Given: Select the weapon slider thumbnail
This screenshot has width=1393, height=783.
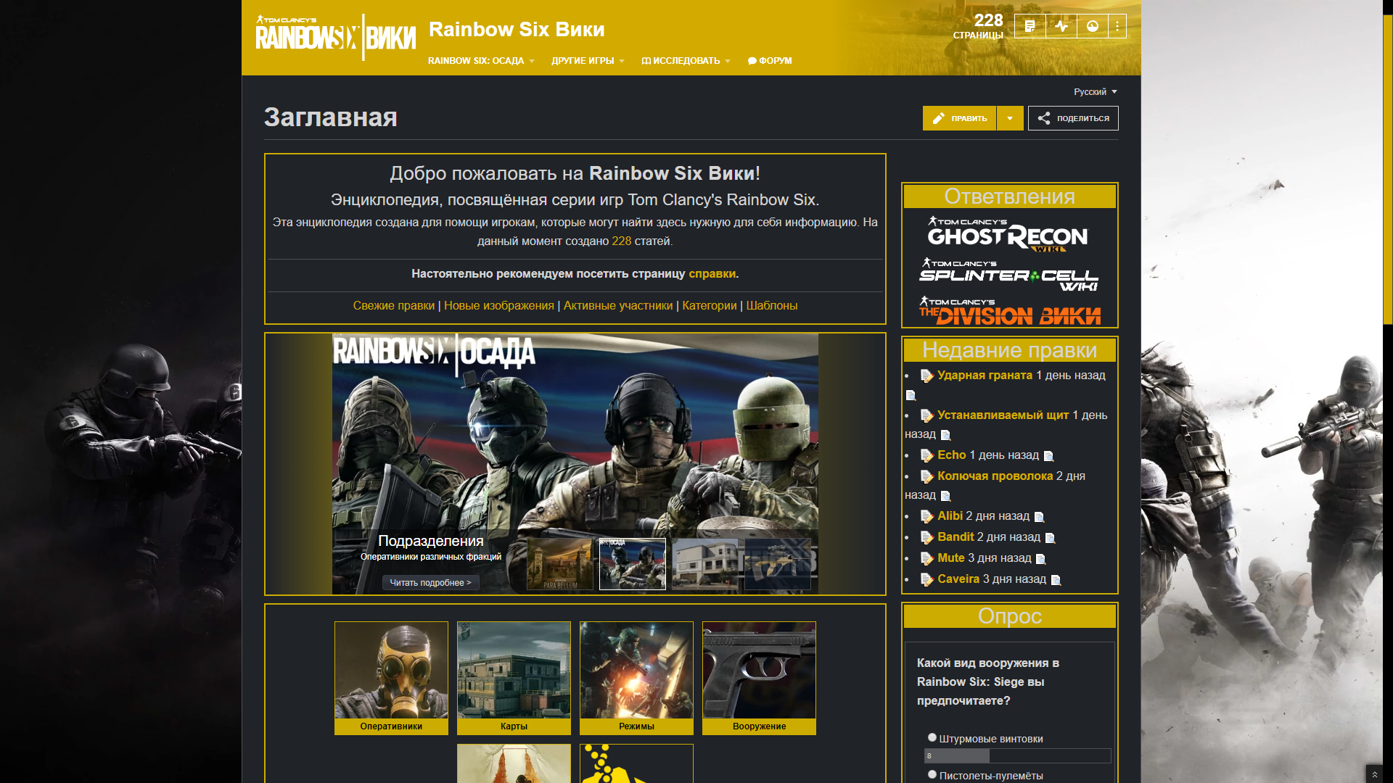Looking at the screenshot, I should tap(778, 564).
